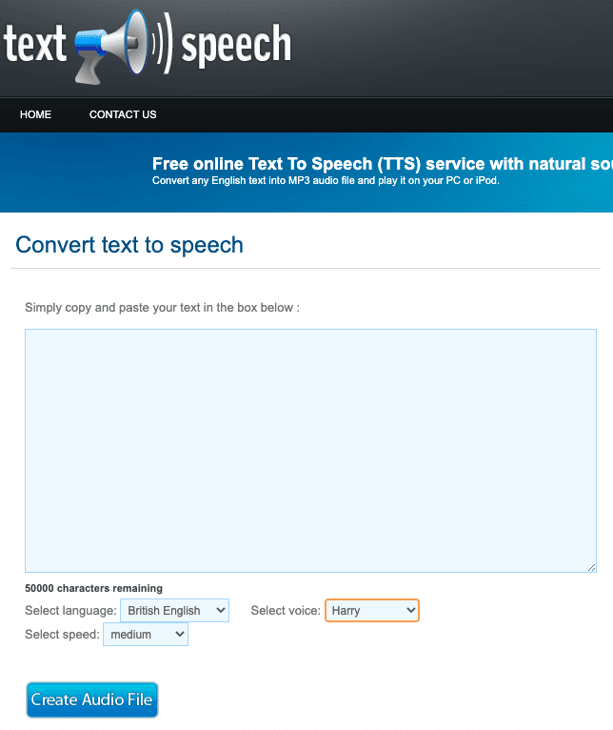The image size is (613, 730).
Task: Click the Create Audio File button
Action: (x=92, y=700)
